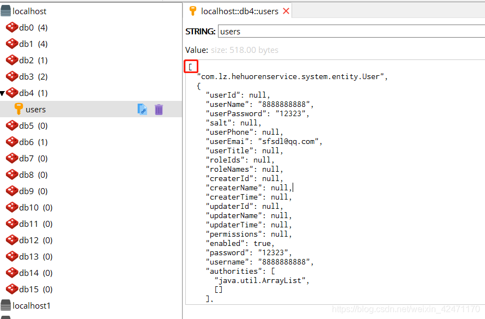485x319 pixels.
Task: Collapse the db4 database node
Action: (x=3, y=93)
